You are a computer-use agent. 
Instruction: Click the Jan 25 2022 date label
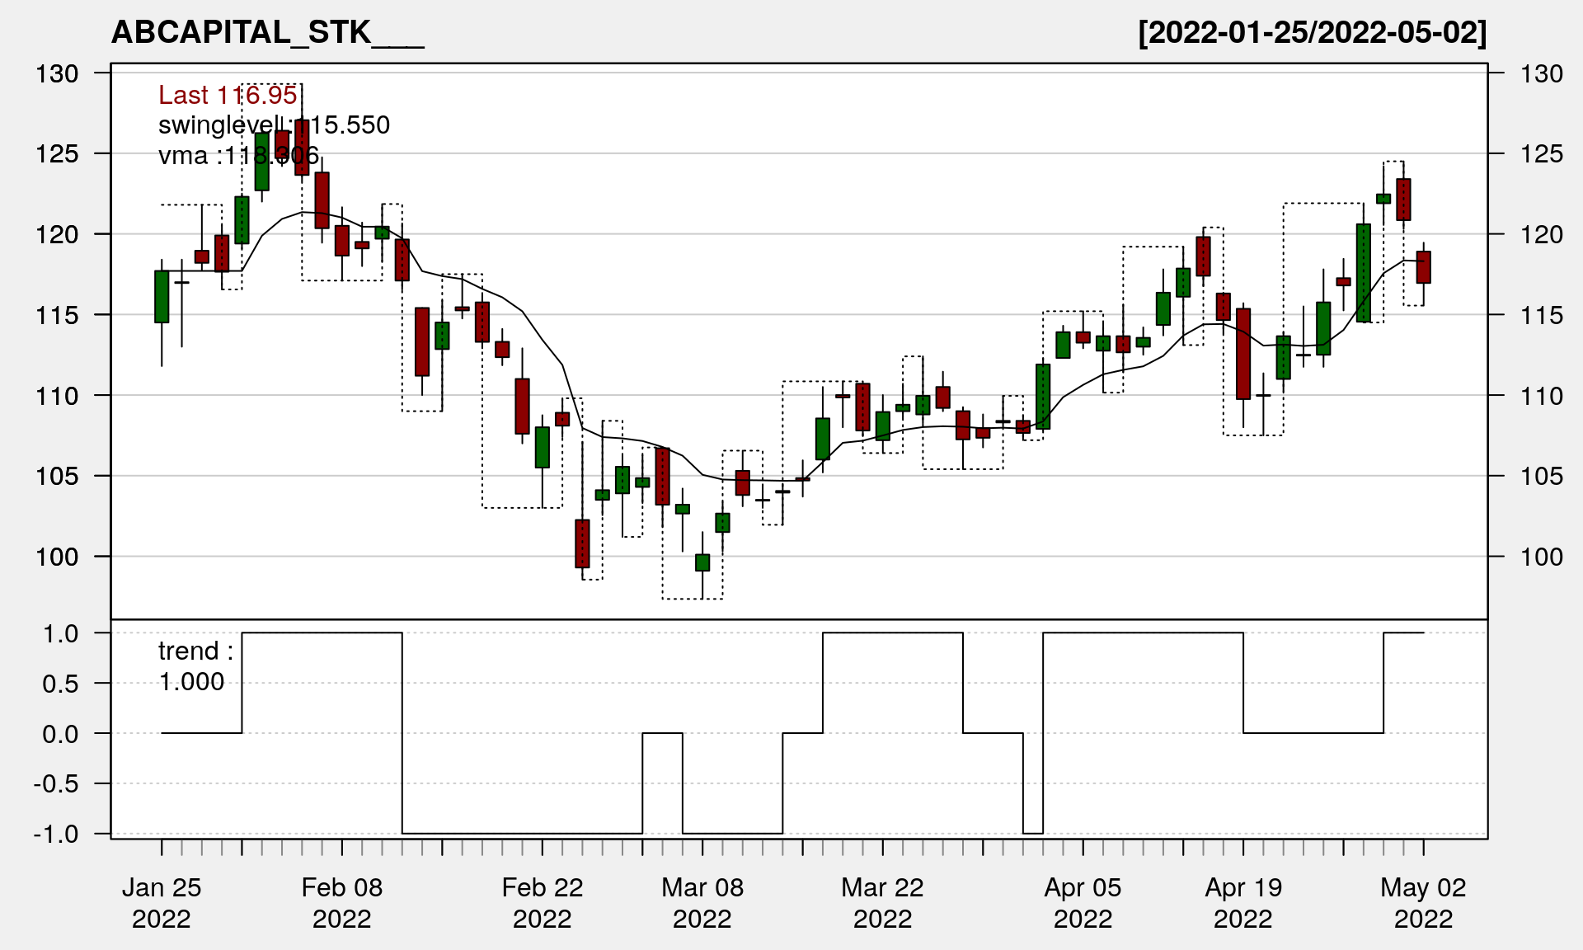(x=162, y=902)
